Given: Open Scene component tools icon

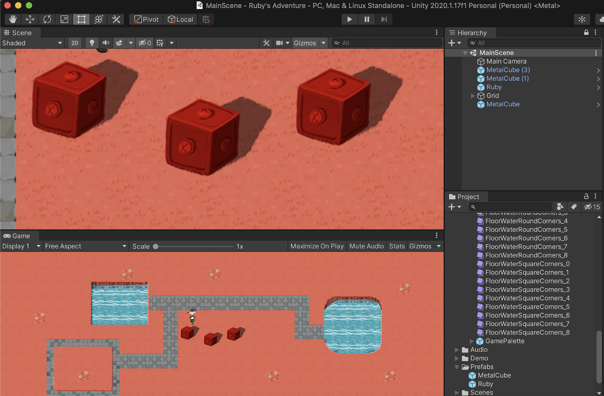Looking at the screenshot, I should pyautogui.click(x=267, y=43).
